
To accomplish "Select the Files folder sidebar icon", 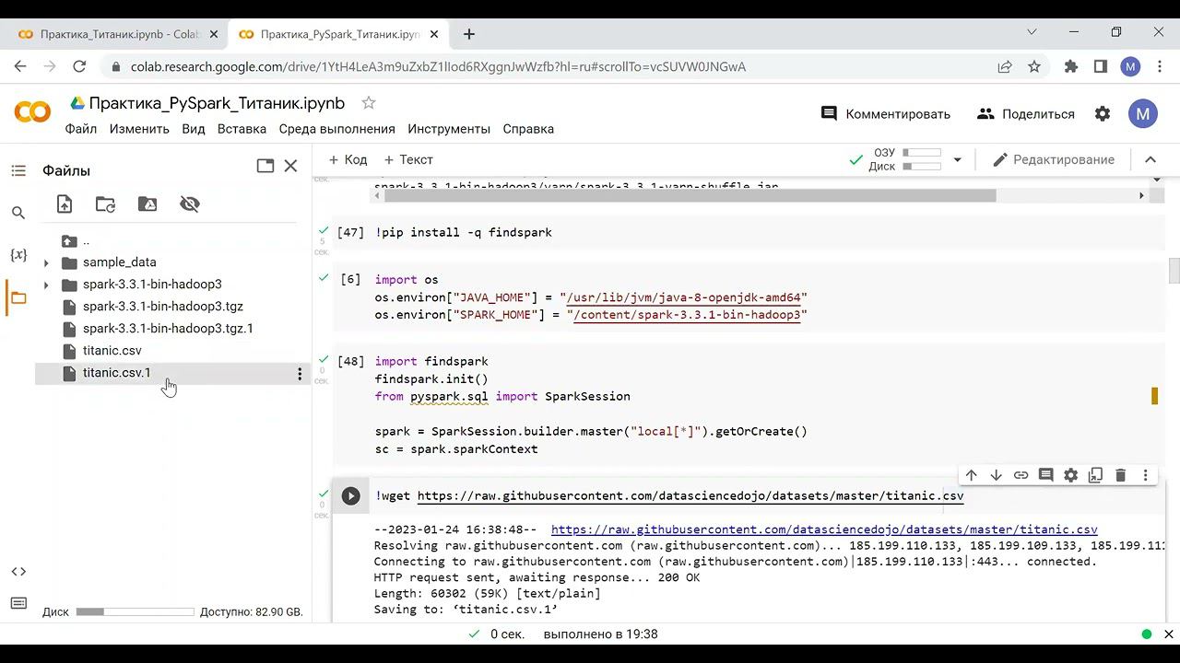I will tap(18, 297).
